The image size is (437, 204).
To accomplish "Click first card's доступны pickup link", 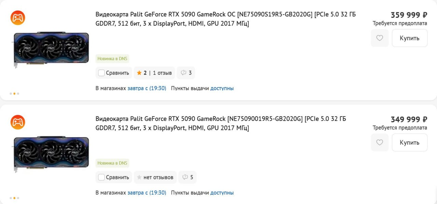I will 222,88.
